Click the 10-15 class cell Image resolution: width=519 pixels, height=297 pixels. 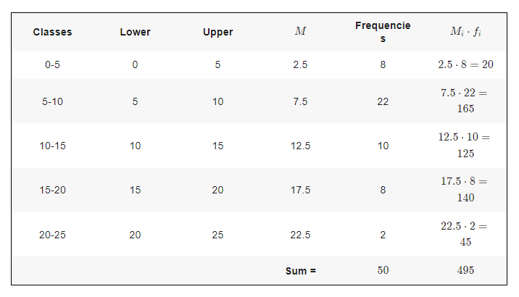[52, 146]
